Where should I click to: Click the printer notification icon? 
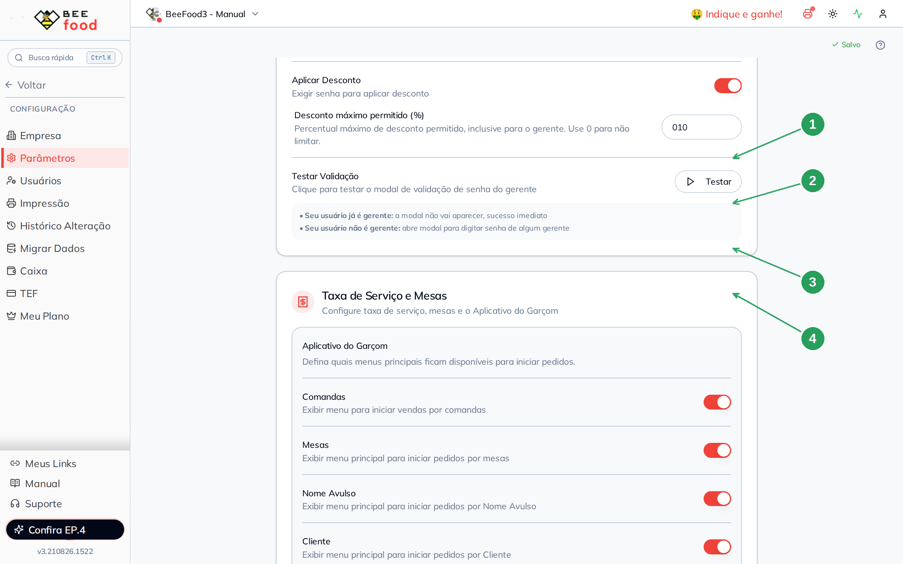click(x=808, y=14)
